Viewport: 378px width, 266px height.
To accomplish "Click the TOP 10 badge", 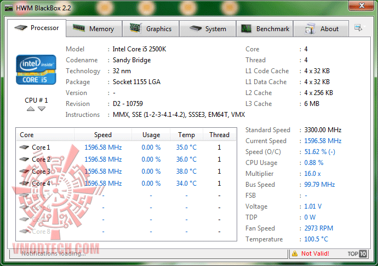I will [357, 253].
